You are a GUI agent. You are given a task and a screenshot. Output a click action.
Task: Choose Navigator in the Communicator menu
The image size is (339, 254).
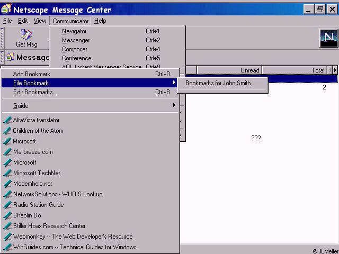[118, 31]
